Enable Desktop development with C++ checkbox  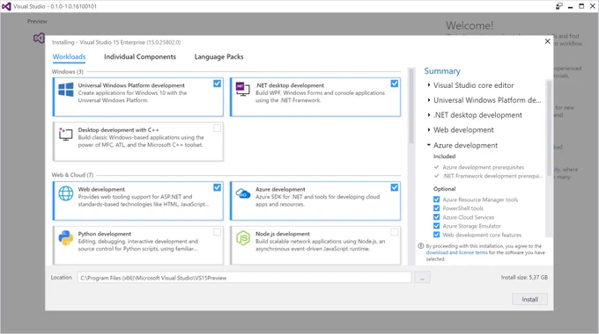tap(217, 128)
